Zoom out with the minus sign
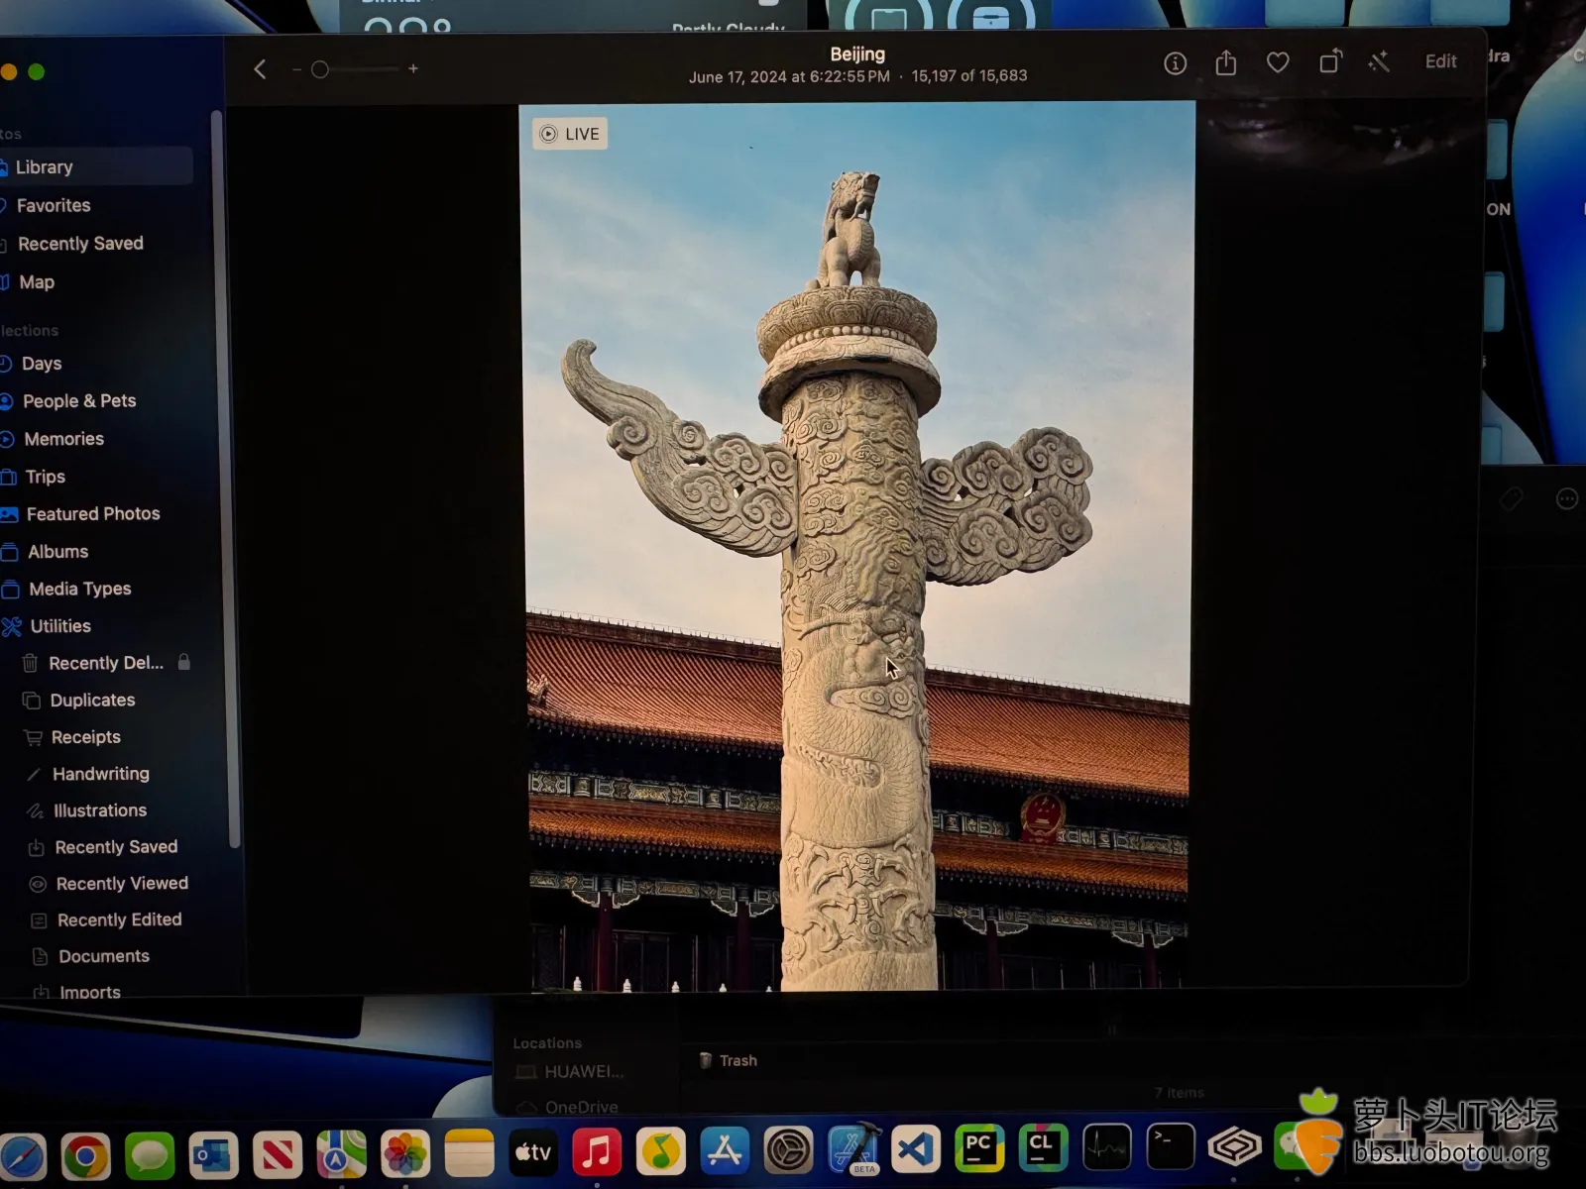The image size is (1586, 1189). click(296, 69)
